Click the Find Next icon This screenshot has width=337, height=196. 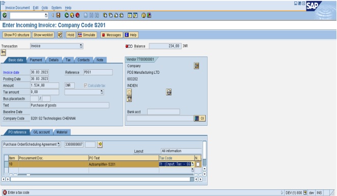click(97, 15)
